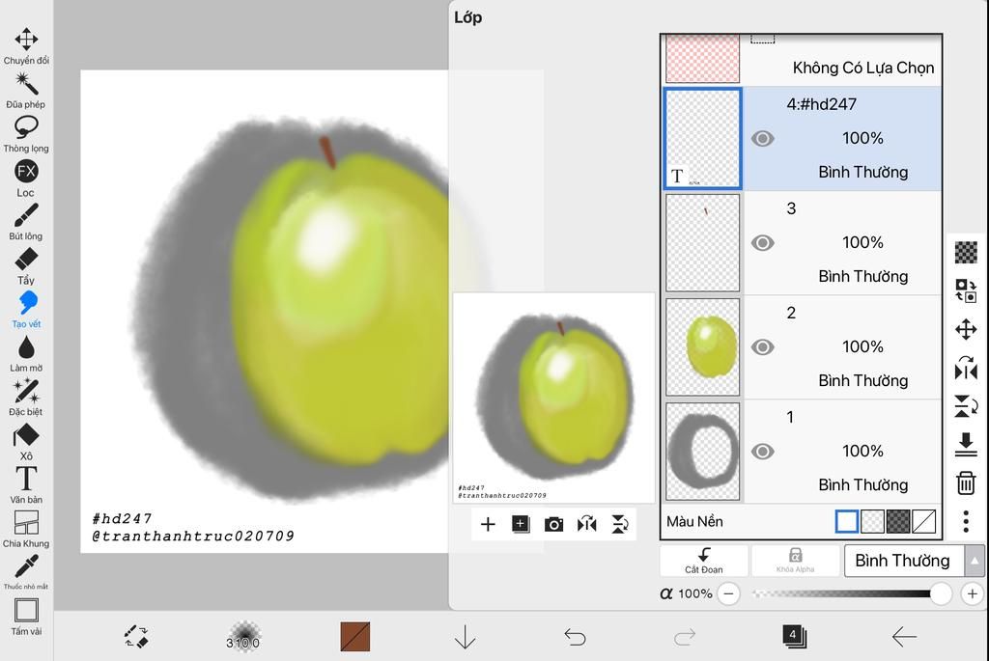Click layer transfer icon on right side
Screen dimensions: 989x661
pos(966,290)
